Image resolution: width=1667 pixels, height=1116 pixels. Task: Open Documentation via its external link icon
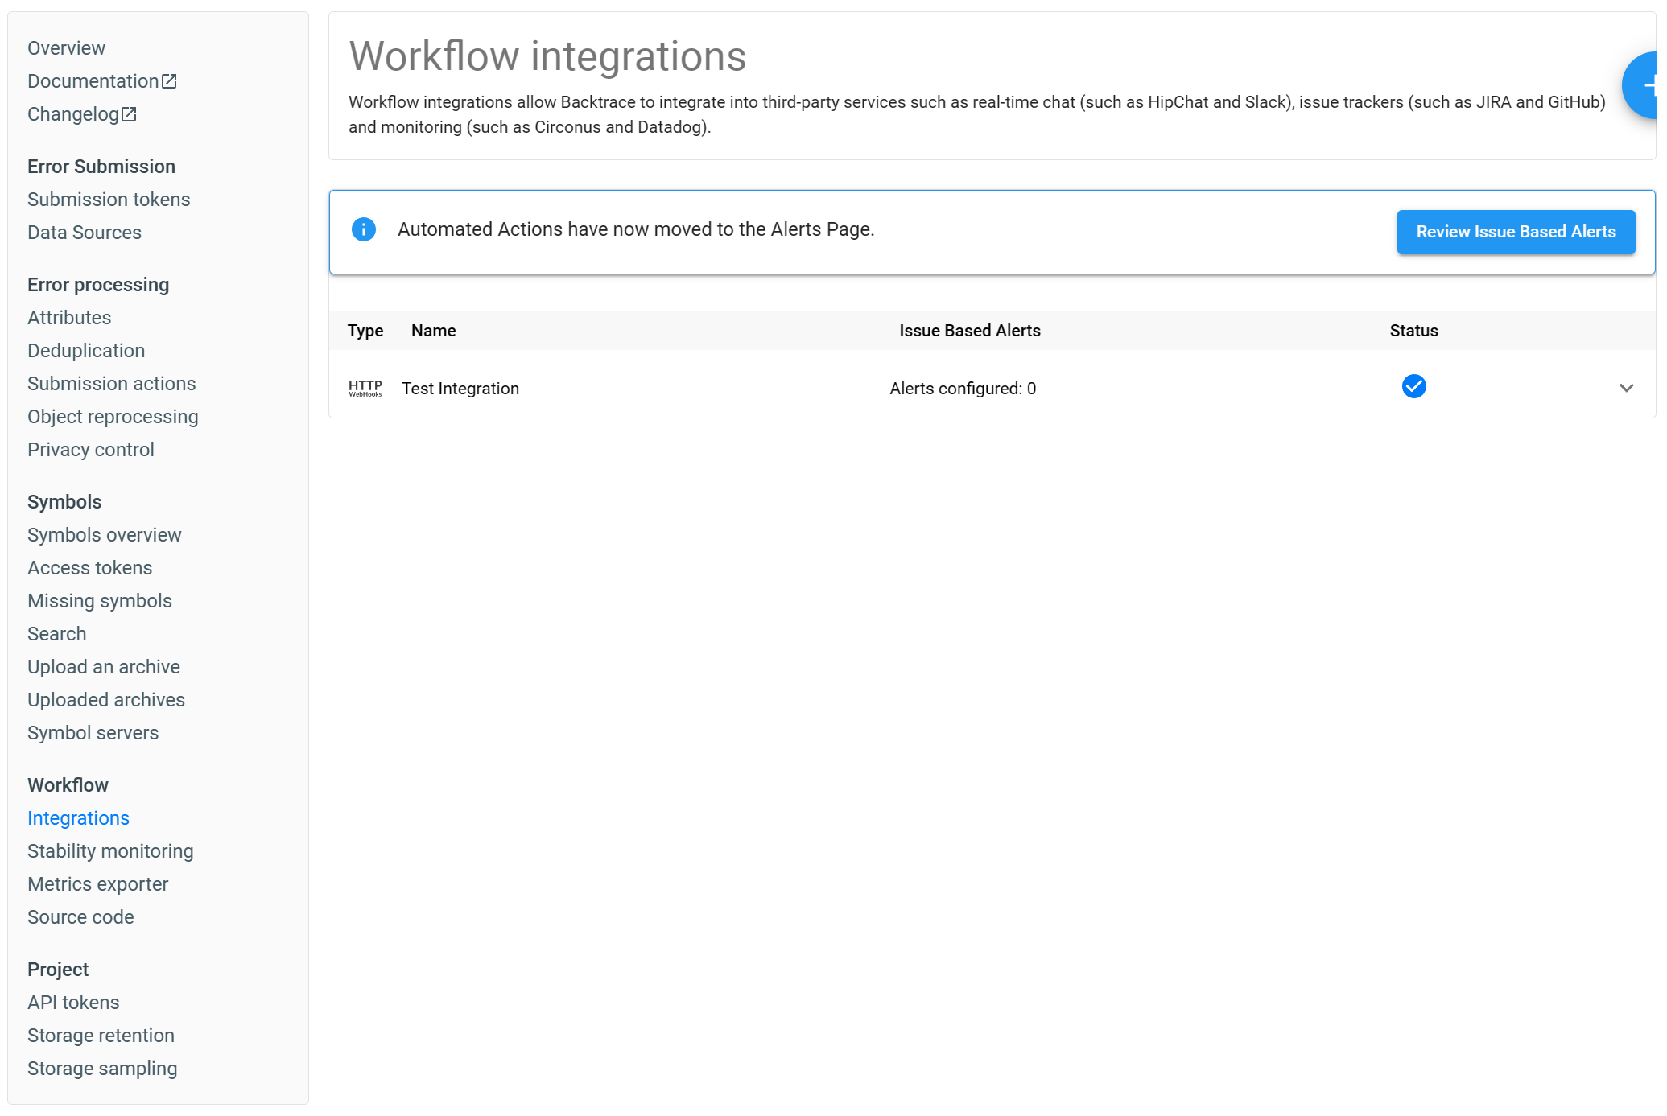(169, 80)
